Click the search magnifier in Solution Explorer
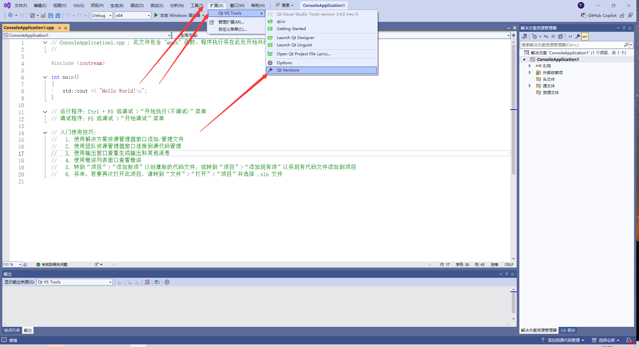The height and width of the screenshot is (347, 639). (626, 45)
